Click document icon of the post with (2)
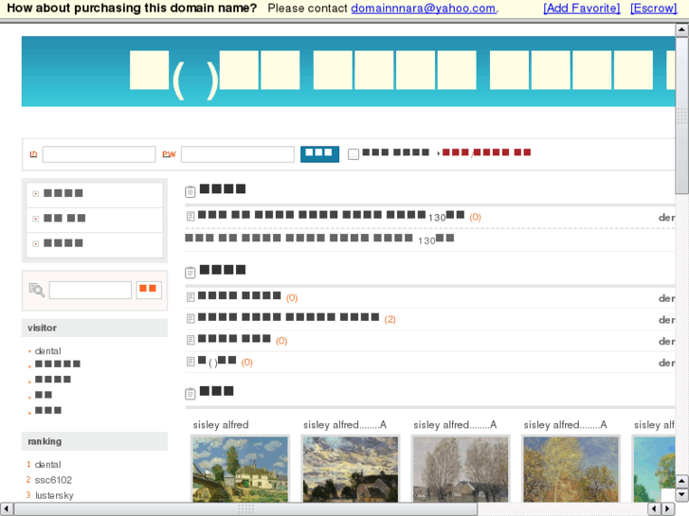This screenshot has width=689, height=516. click(x=190, y=318)
